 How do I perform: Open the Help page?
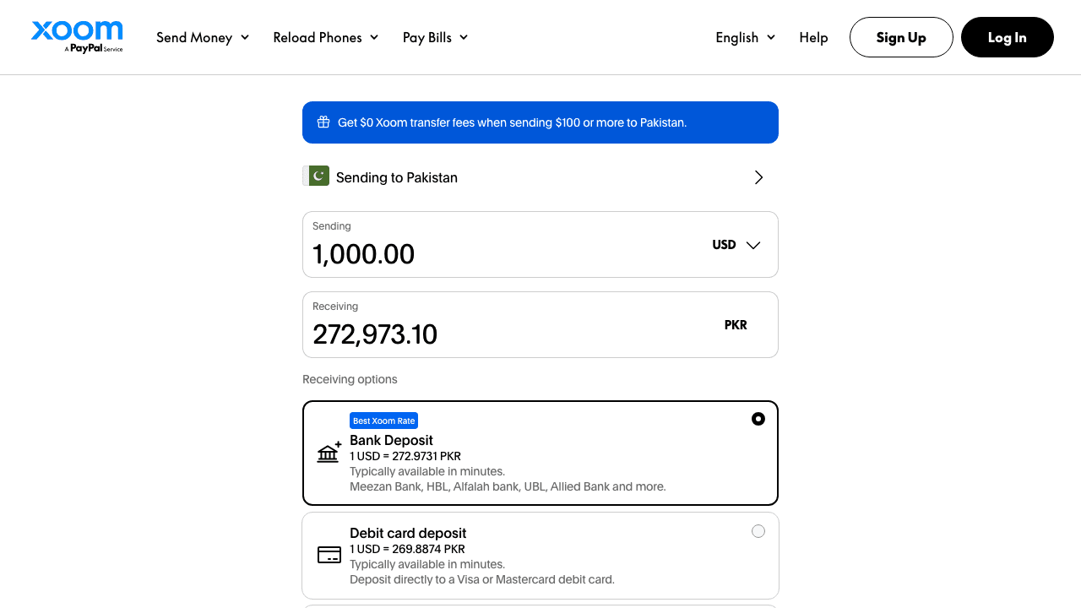813,37
